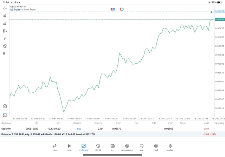Open the Quotes tab with arrows icon
225x157 pixels.
pyautogui.click(x=54, y=148)
